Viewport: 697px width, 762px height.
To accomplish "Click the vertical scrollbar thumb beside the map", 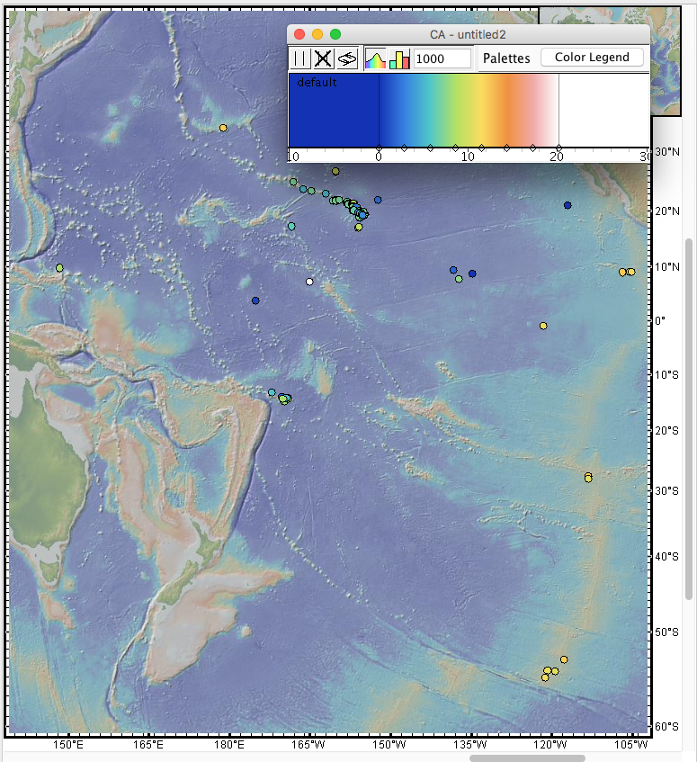I will 689,419.
